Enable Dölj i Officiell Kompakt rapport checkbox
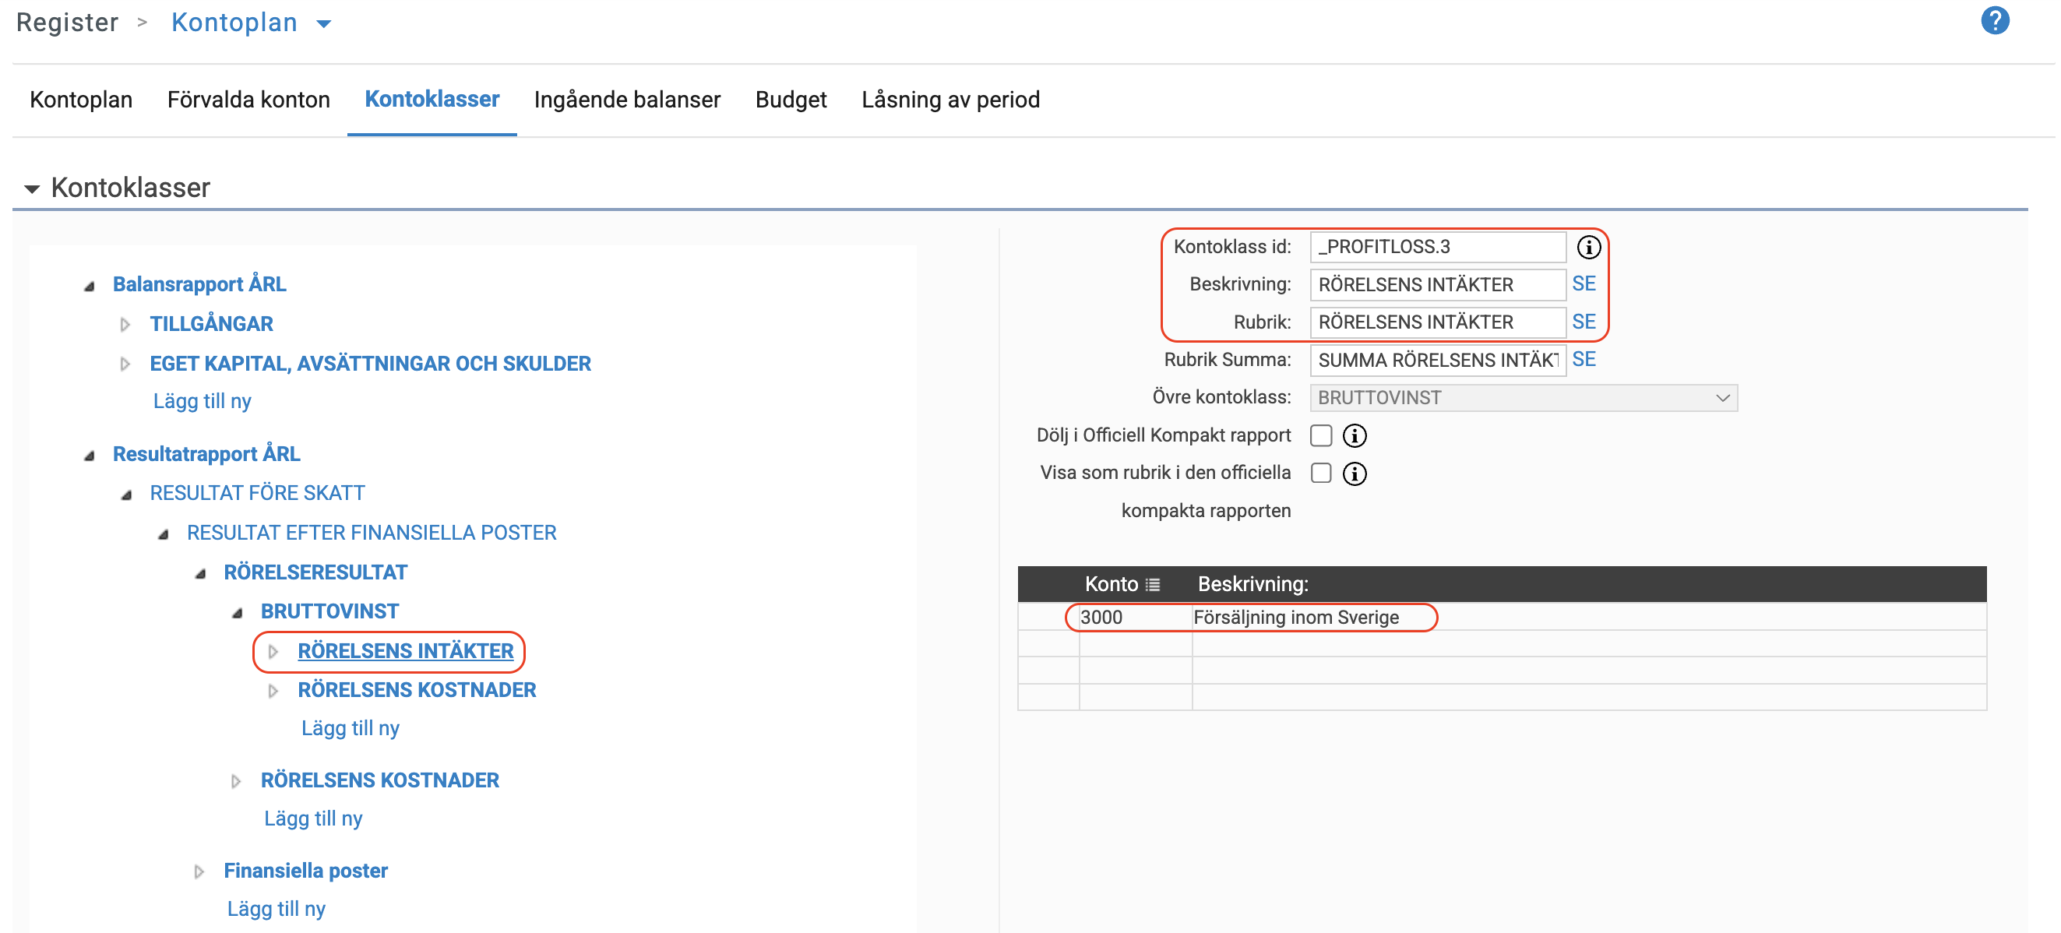This screenshot has width=2061, height=933. tap(1321, 435)
